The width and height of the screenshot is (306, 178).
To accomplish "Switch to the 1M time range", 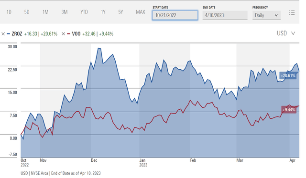I will [x=45, y=12].
